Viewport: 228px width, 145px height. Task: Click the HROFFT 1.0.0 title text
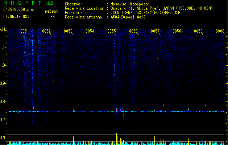click(29, 3)
